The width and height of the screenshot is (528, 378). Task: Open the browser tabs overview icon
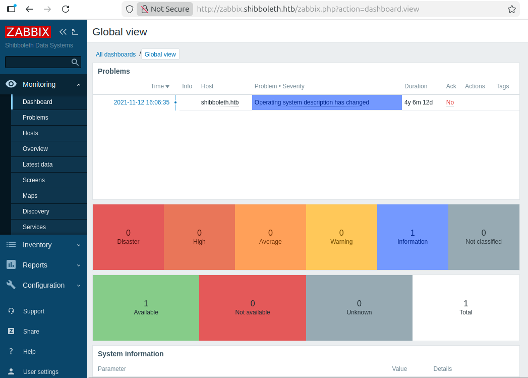pos(12,9)
